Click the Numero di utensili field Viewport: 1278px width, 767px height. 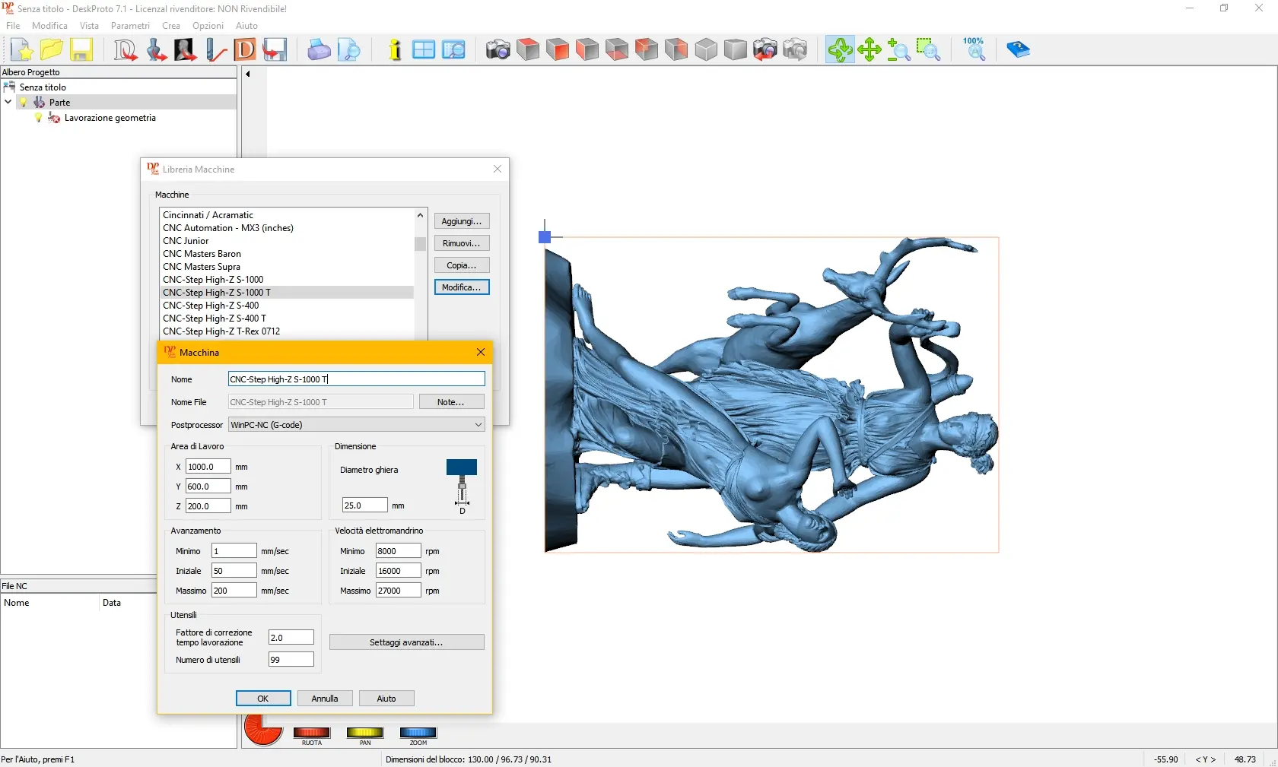tap(291, 660)
